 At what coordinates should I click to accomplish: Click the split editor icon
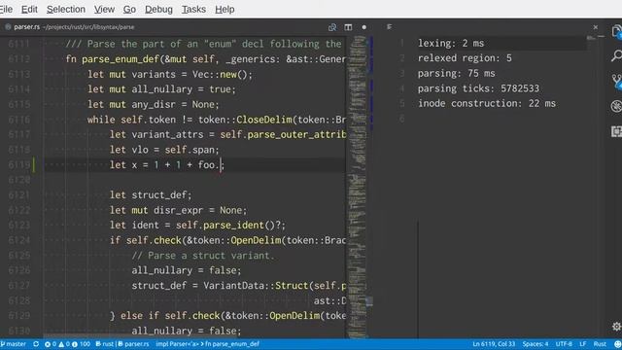(348, 27)
